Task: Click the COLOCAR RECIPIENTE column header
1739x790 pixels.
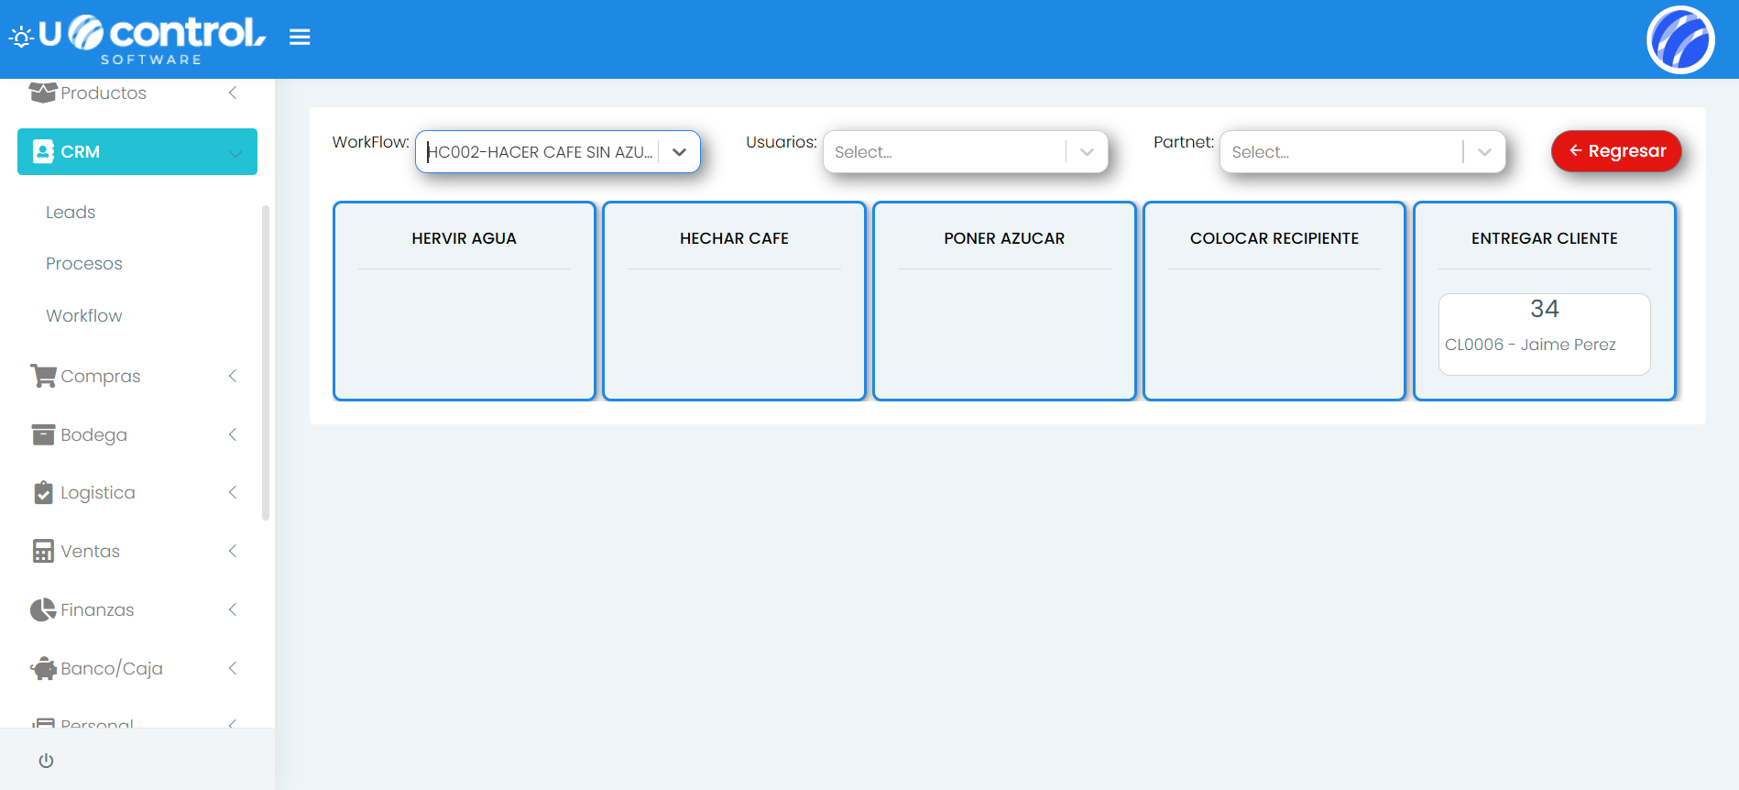Action: 1274,238
